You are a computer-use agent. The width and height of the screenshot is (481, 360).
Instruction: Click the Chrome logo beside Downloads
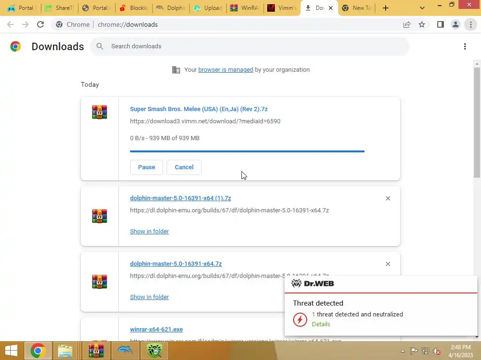coord(16,46)
